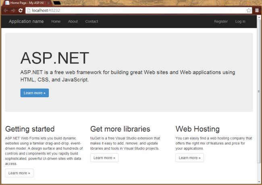Click the 'You can easily find a web hosting' paragraph

coord(214,143)
